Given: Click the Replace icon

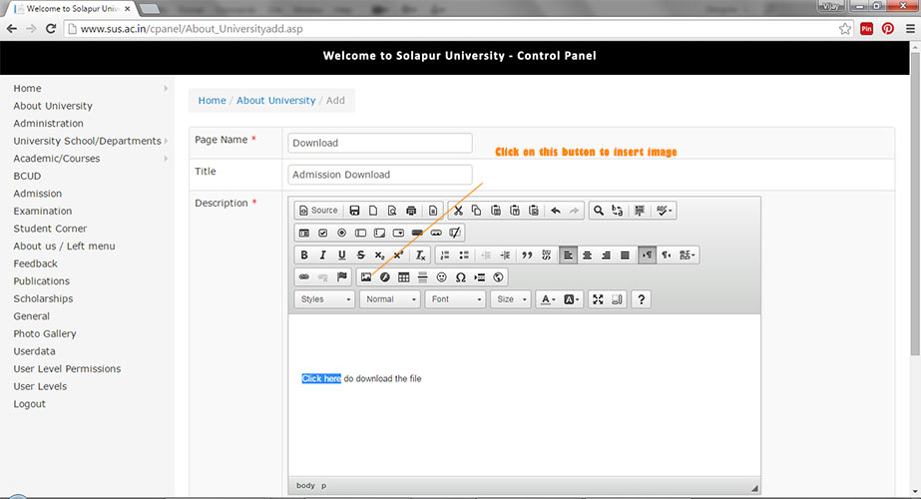Looking at the screenshot, I should click(618, 211).
